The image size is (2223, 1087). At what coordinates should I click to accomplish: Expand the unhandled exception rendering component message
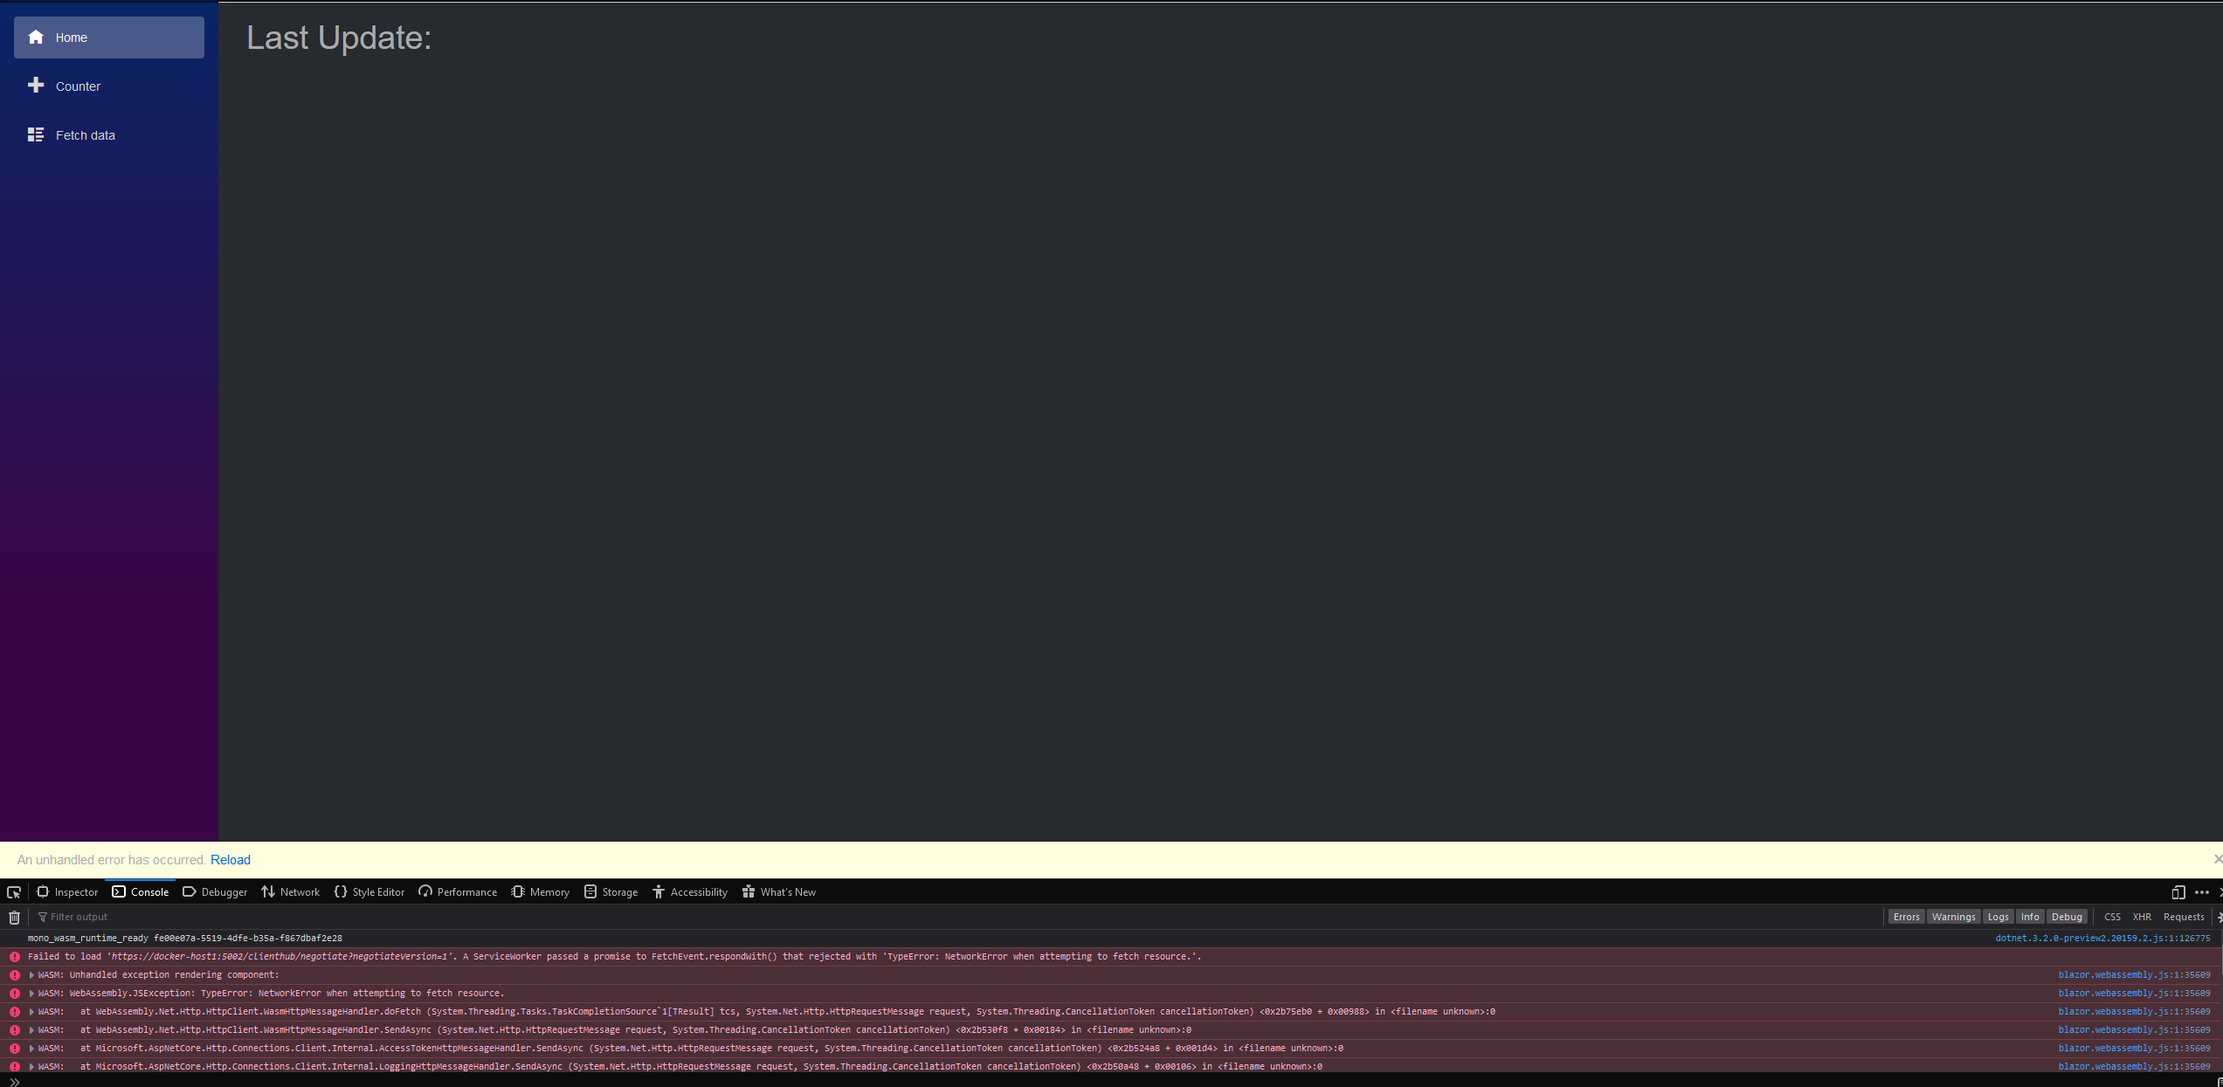click(x=31, y=974)
